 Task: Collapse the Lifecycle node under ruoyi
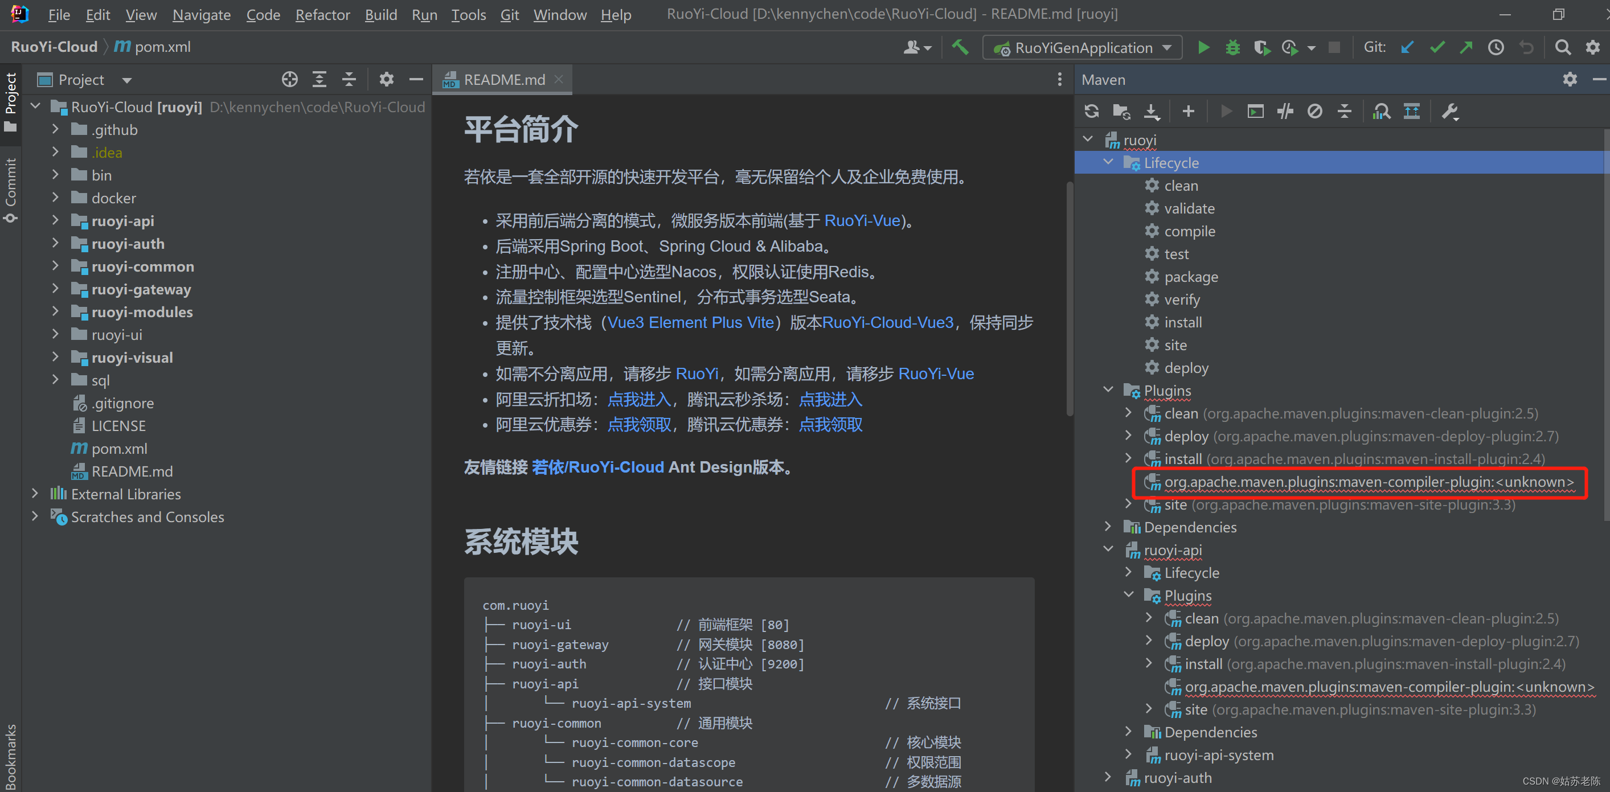1108,162
